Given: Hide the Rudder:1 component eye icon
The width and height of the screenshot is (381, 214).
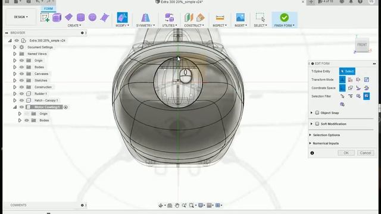Looking at the screenshot, I should 21,94.
